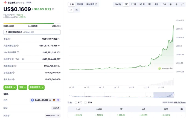Tick the BTC compare checkbox
Screen dimensions: 186x119
[x=76, y=102]
